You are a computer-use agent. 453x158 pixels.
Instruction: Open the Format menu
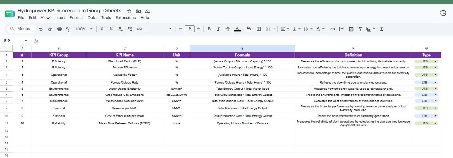(76, 18)
